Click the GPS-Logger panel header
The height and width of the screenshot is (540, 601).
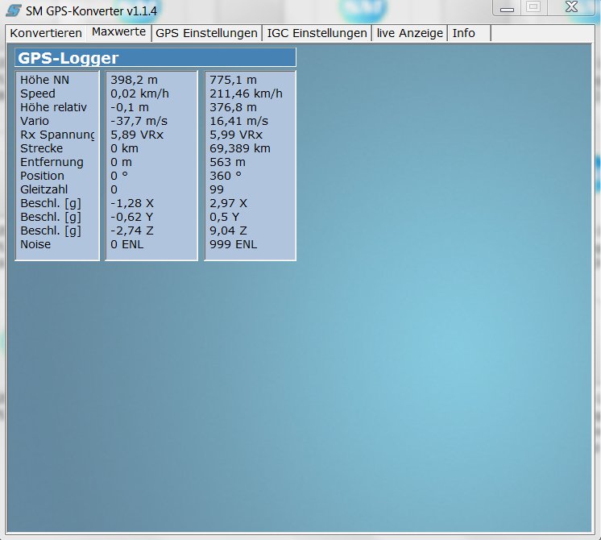point(155,58)
